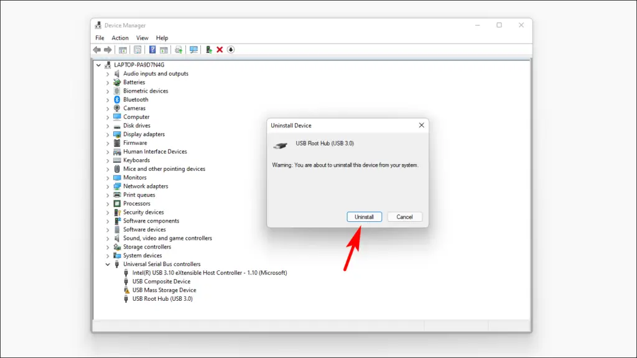Expand Mice and other pointing devices chevron
This screenshot has width=637, height=358.
tap(108, 169)
